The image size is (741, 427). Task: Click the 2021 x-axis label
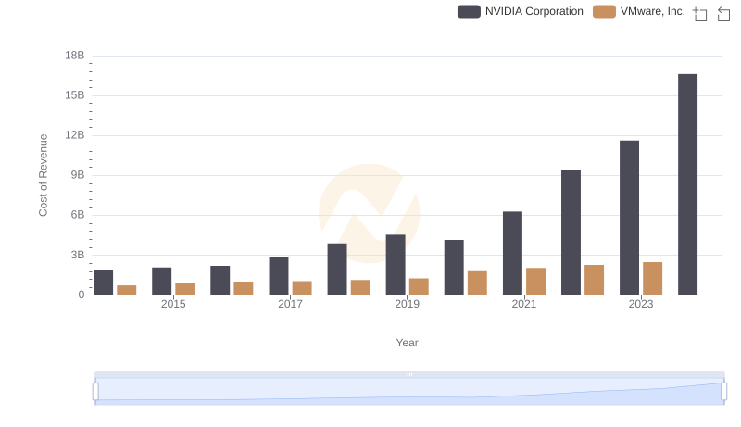coord(524,304)
